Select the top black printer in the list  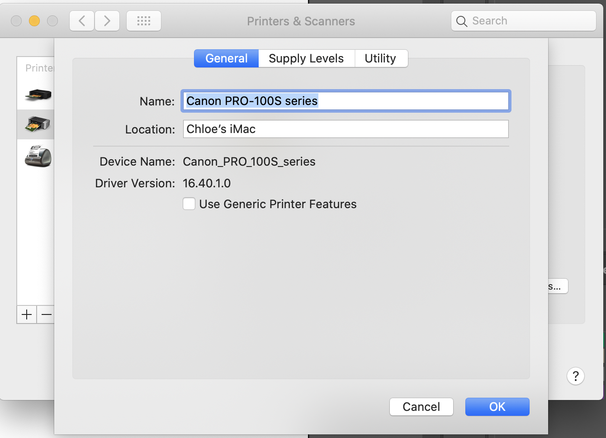pos(38,95)
